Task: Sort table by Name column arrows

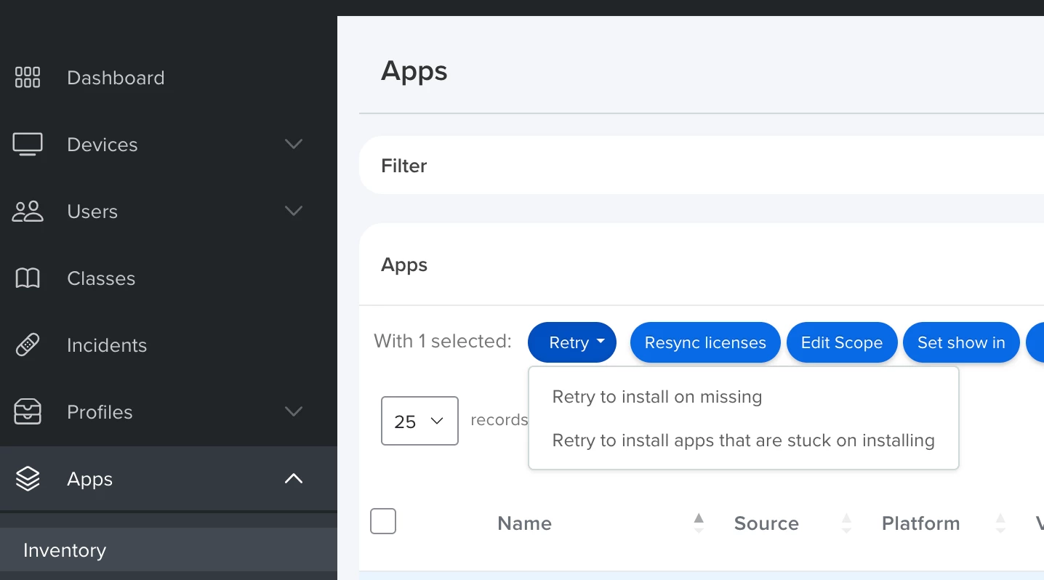Action: [699, 523]
